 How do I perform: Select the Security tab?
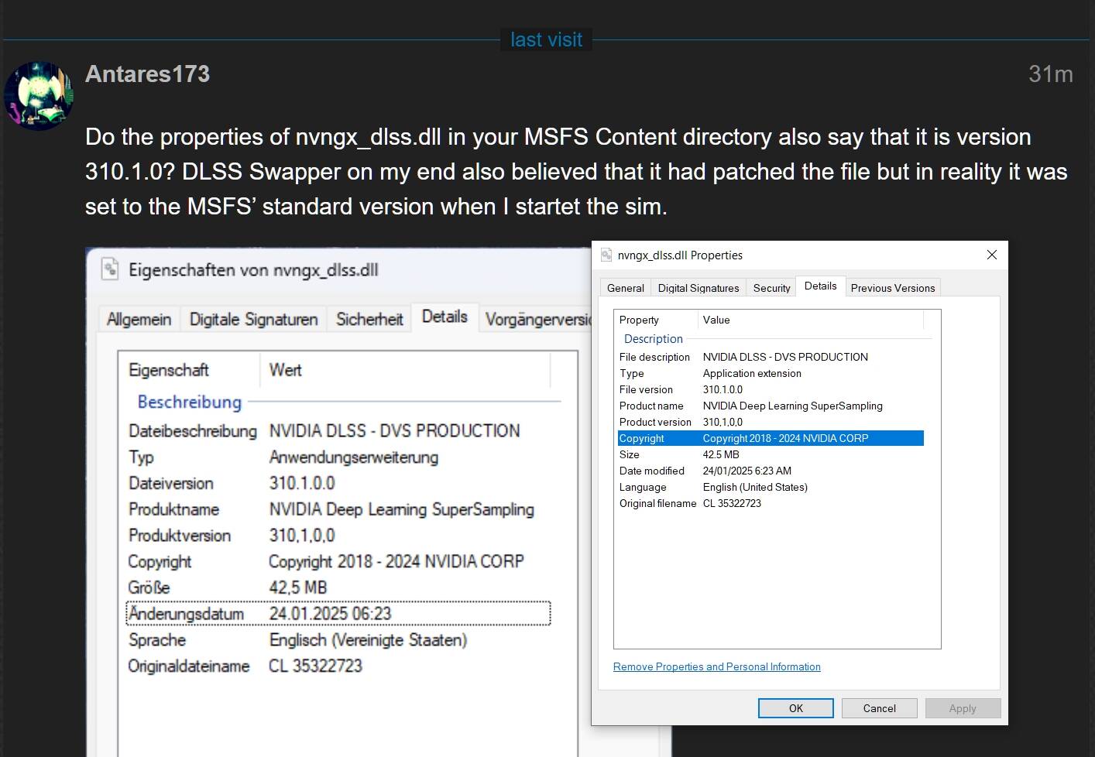tap(771, 288)
